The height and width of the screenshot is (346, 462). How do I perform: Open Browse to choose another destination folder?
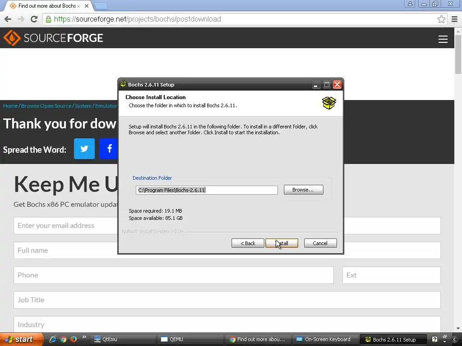click(304, 190)
